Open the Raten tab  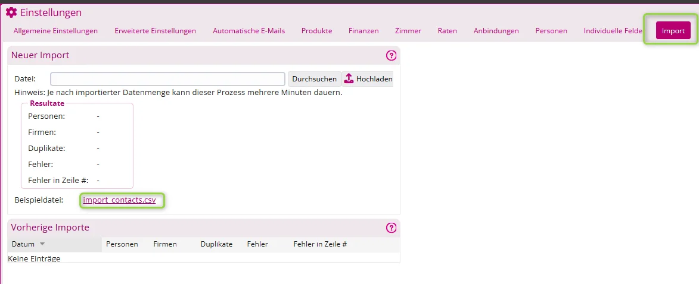(x=448, y=31)
